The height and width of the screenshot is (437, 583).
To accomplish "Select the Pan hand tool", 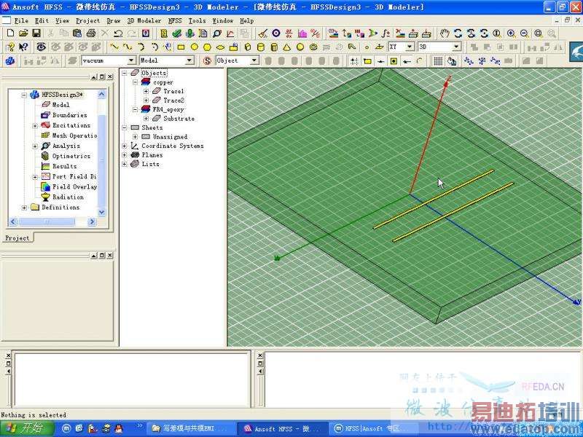I will [445, 34].
